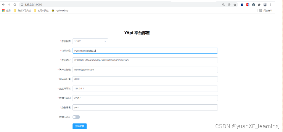Open the PythonKimo bookmark
283x132 pixels.
point(60,11)
